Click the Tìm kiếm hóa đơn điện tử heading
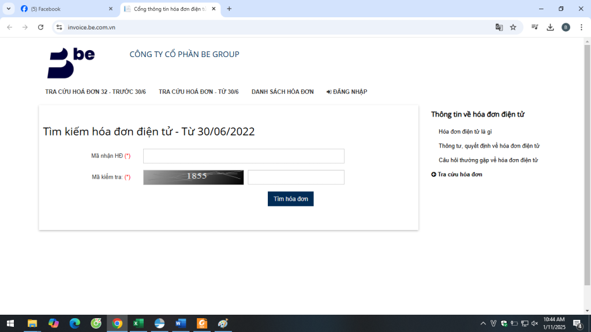 tap(149, 132)
